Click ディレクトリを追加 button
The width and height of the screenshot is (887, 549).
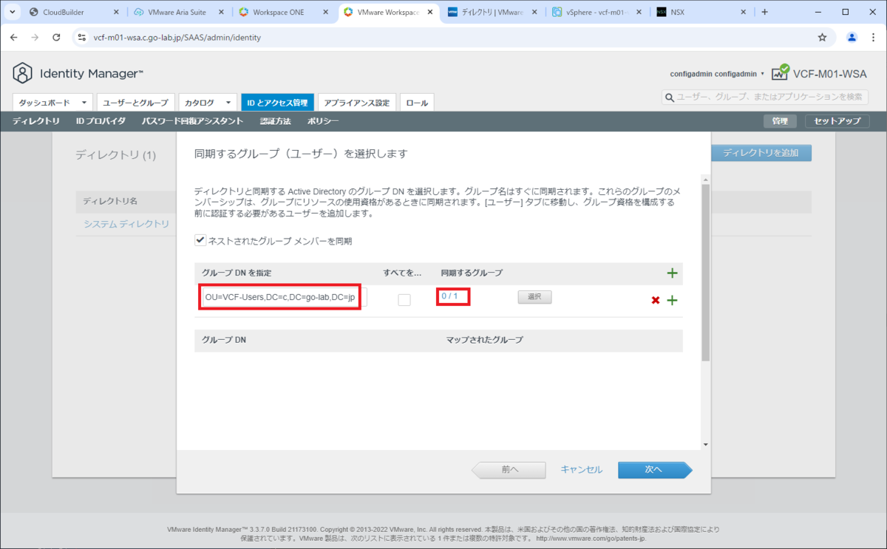coord(761,153)
